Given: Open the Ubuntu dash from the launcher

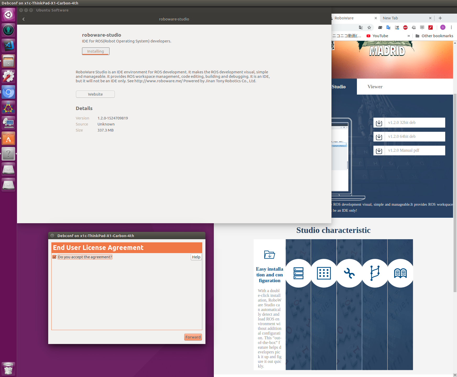Looking at the screenshot, I should click(8, 14).
